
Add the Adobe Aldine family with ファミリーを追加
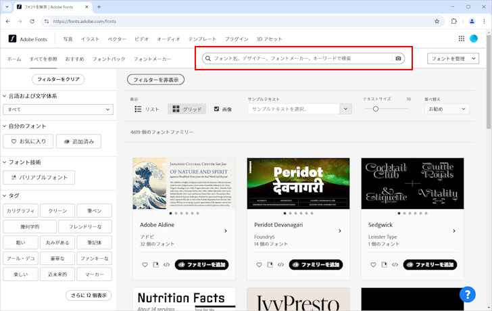tap(201, 264)
